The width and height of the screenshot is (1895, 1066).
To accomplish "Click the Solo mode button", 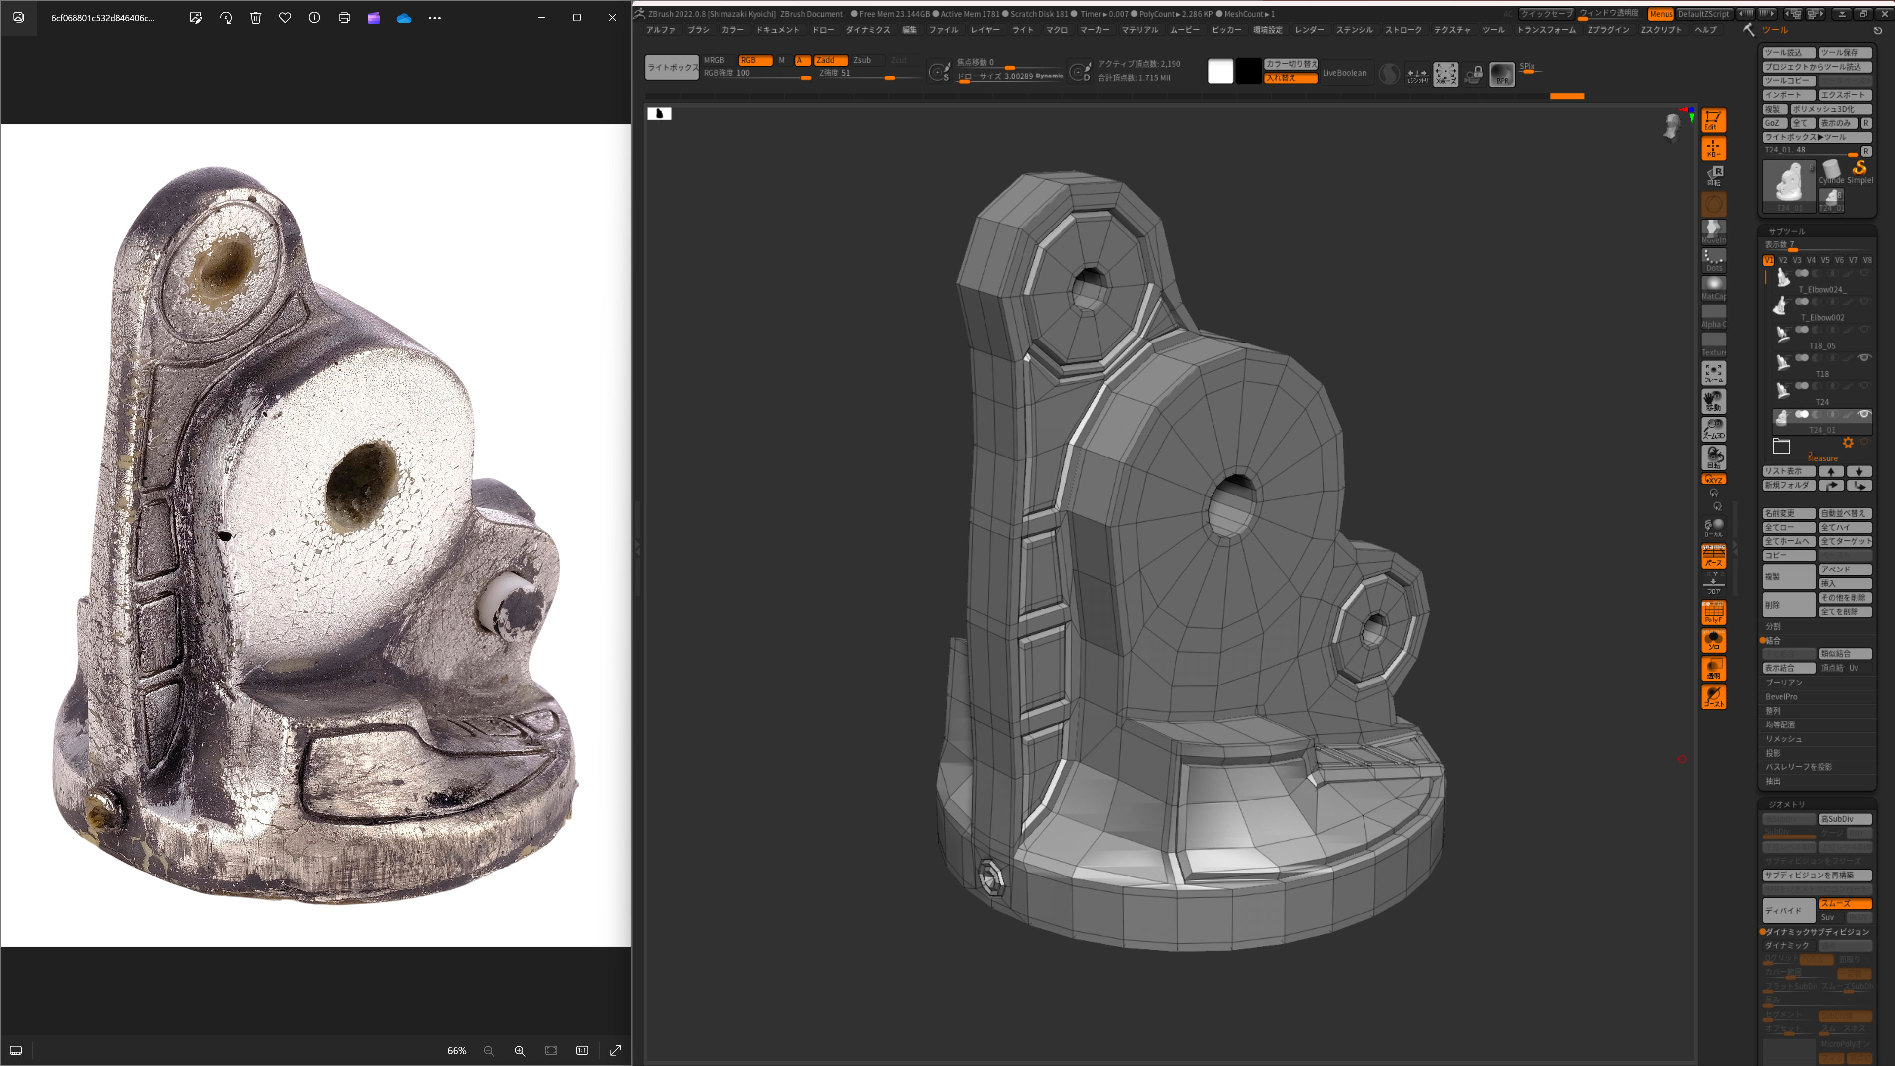I will tap(1713, 640).
